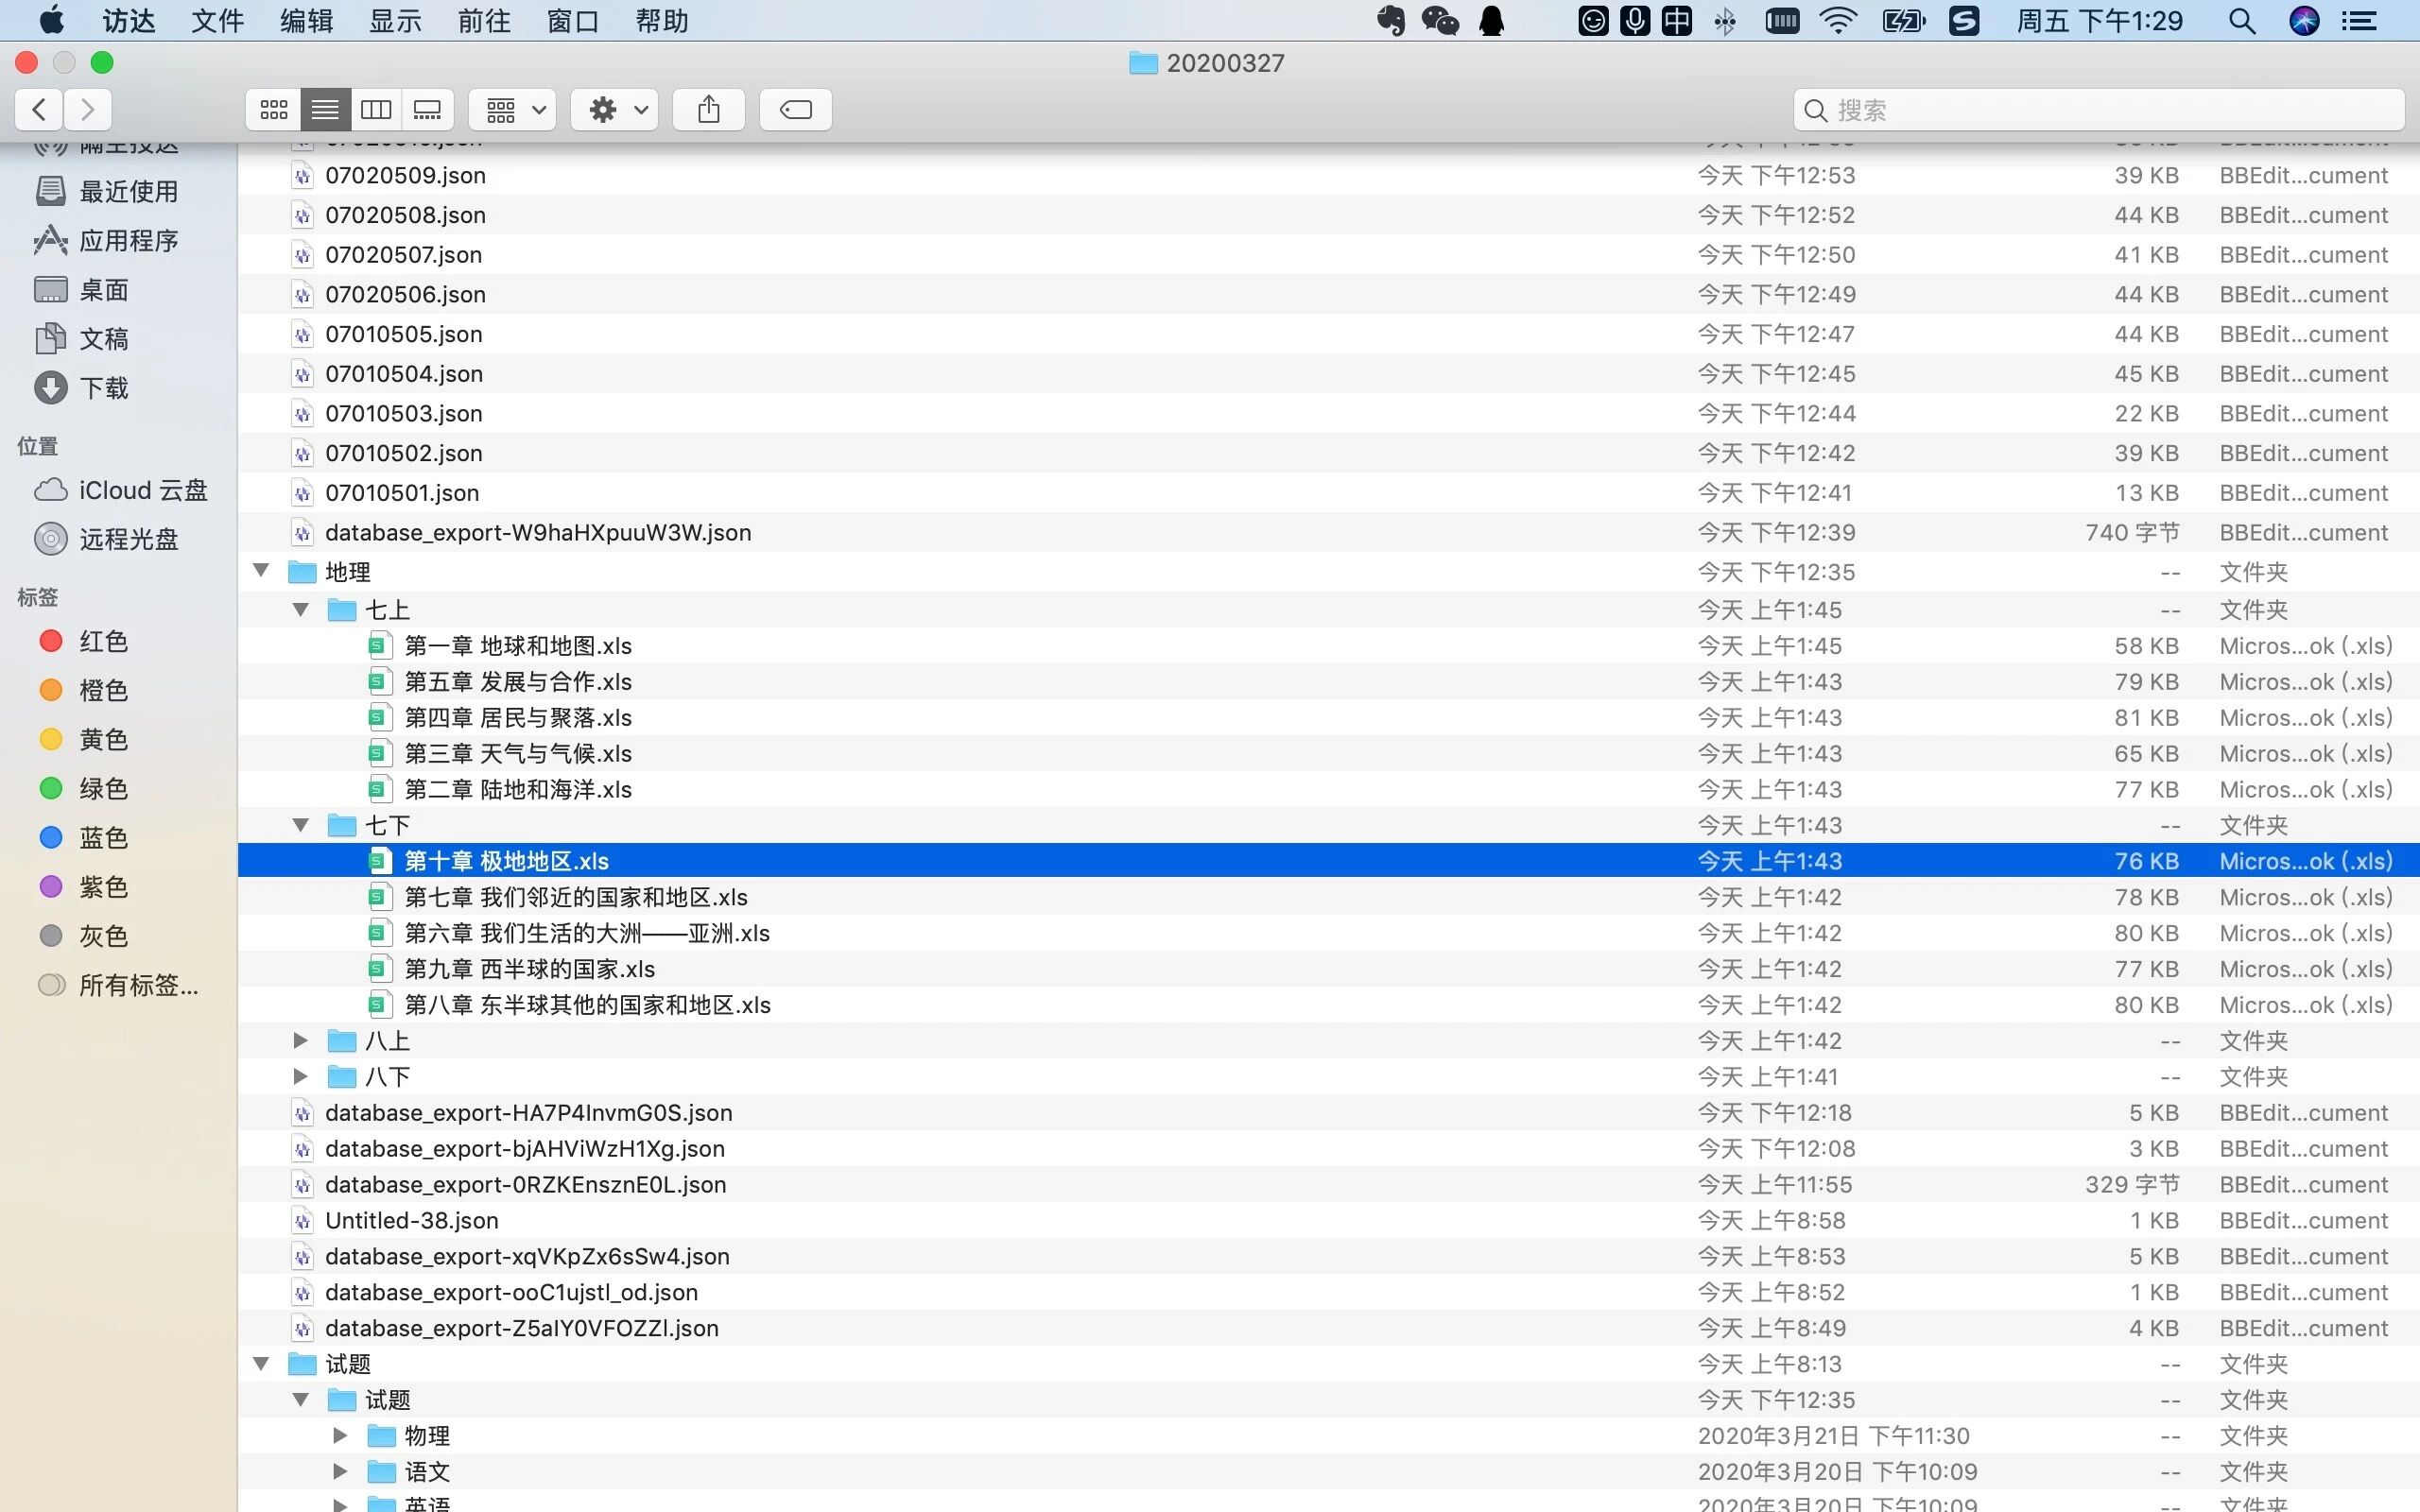Screen dimensions: 2420x1512
Task: Open the 前往 menu
Action: (x=484, y=21)
